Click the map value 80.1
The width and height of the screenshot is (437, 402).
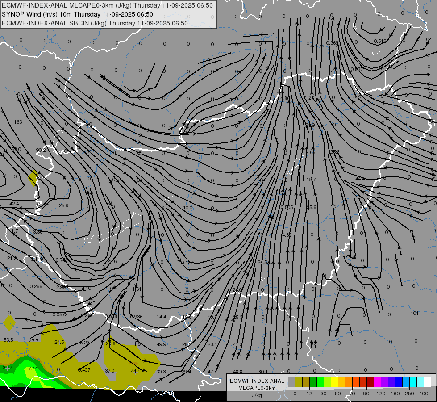tap(263, 372)
